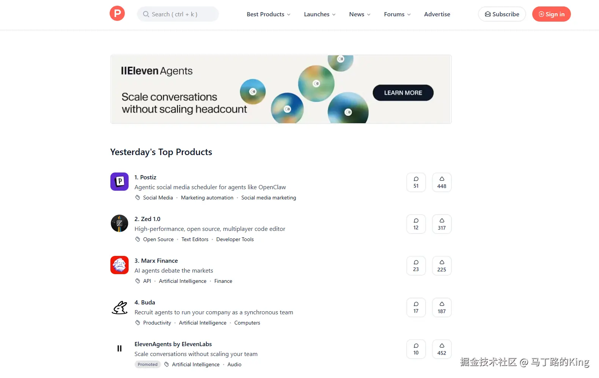The height and width of the screenshot is (378, 599).
Task: Filter by the Productivity topic
Action: [x=157, y=323]
